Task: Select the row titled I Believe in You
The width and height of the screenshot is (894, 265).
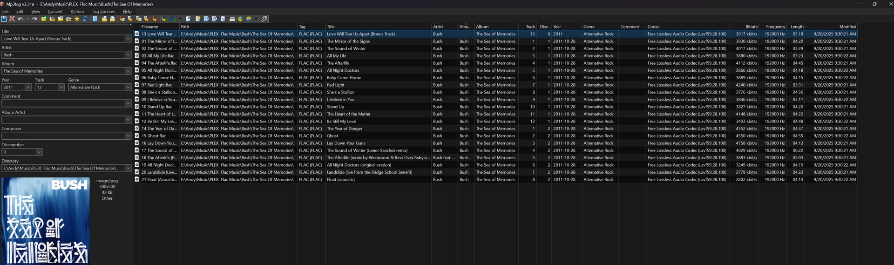Action: click(495, 99)
